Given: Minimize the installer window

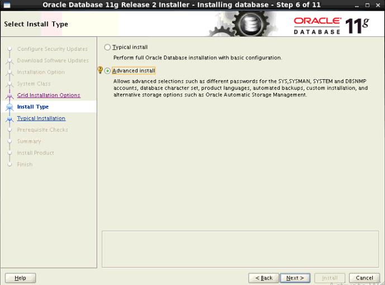Looking at the screenshot, I should (357, 5).
